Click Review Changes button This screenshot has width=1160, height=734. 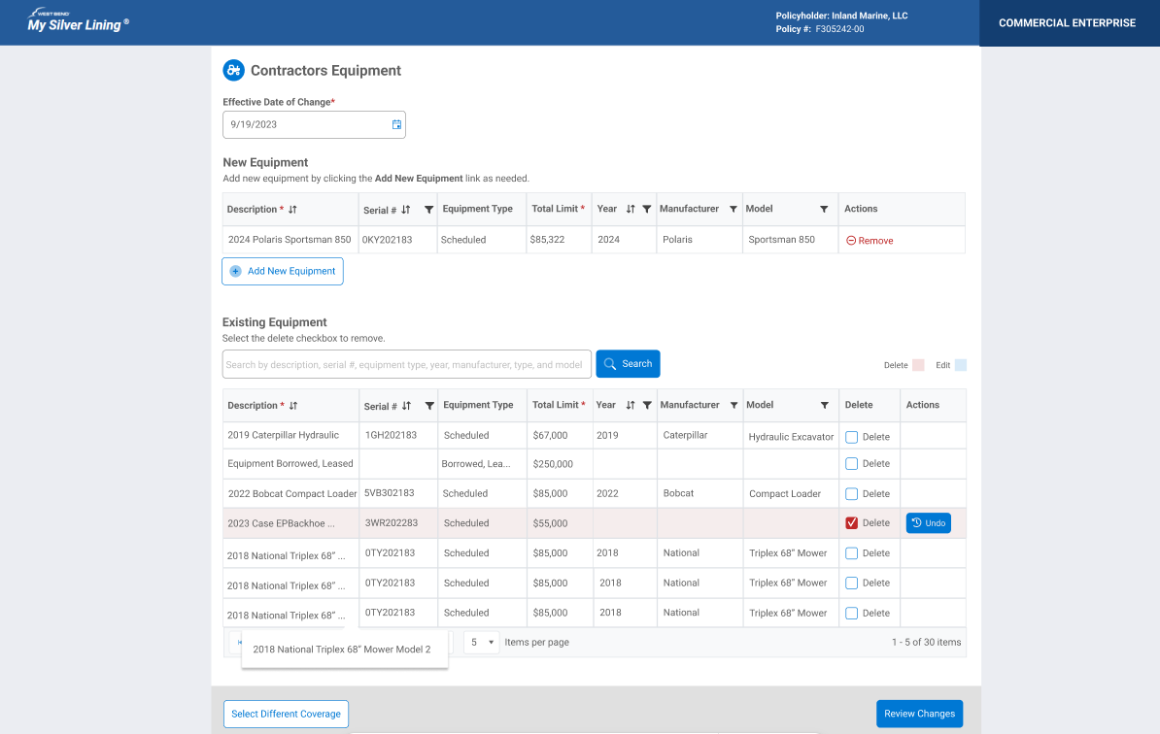(x=920, y=714)
